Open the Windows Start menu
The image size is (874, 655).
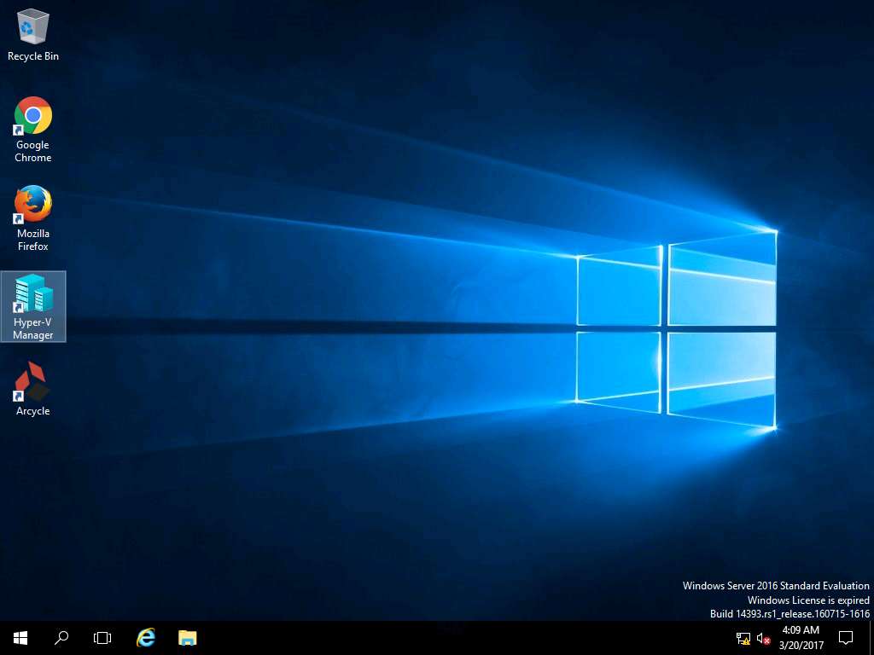coord(20,638)
